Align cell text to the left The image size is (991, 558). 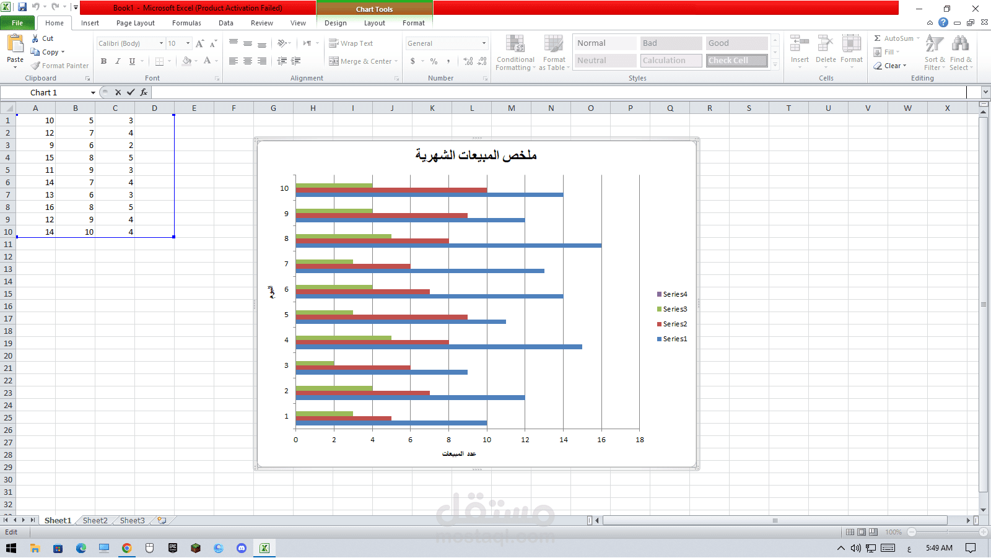[234, 61]
